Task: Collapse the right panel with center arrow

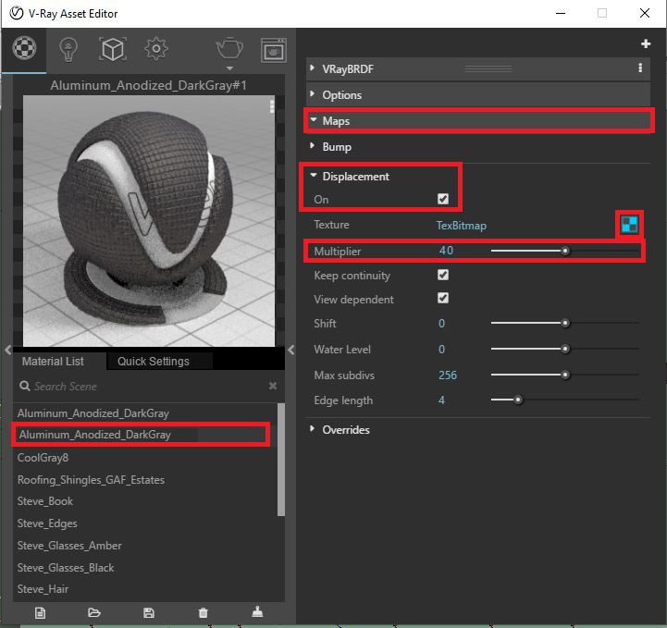Action: point(291,350)
